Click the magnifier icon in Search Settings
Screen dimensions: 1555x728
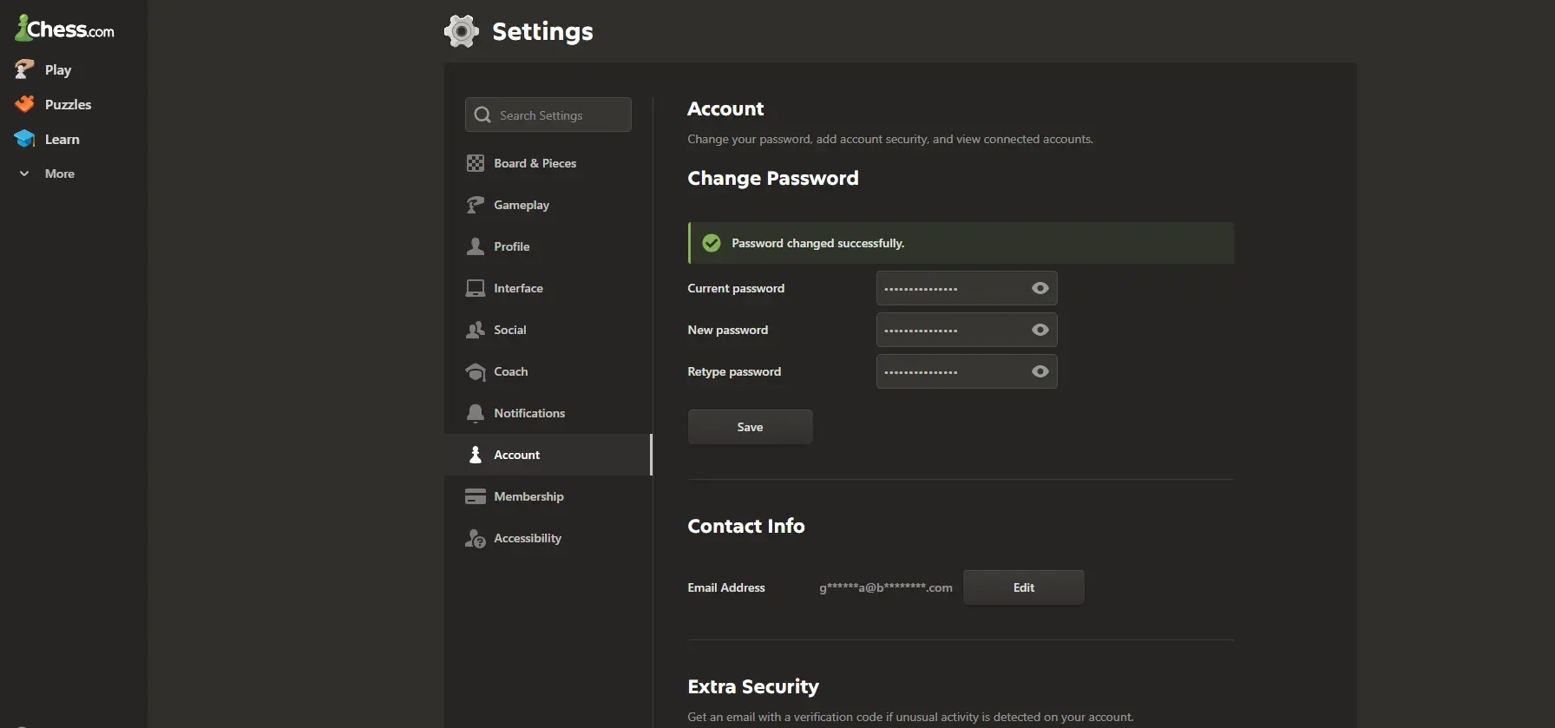click(482, 115)
